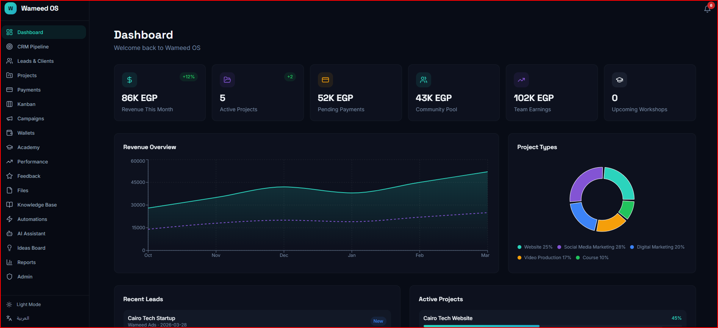The width and height of the screenshot is (718, 328).
Task: Click the Course 10% legend entry
Action: click(592, 258)
